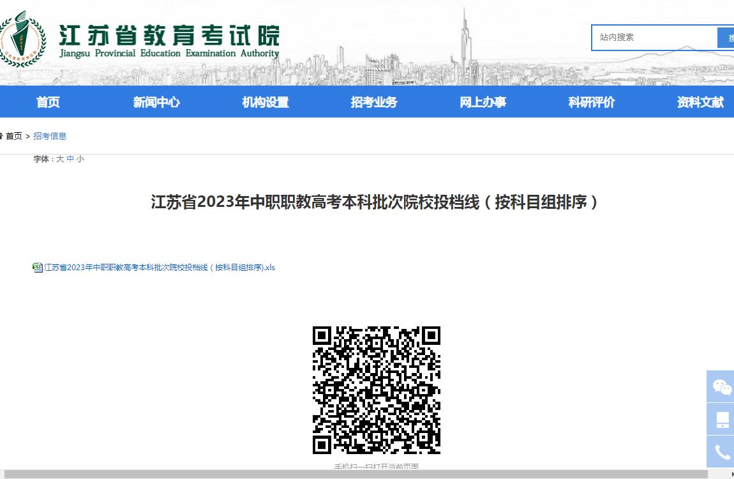Open 机构设置 navigation menu
The image size is (734, 479).
point(266,102)
